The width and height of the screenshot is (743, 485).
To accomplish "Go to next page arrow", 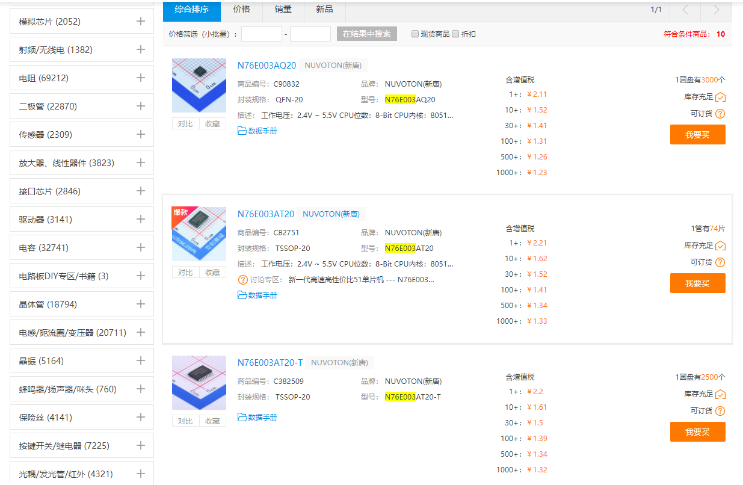I will coord(716,10).
